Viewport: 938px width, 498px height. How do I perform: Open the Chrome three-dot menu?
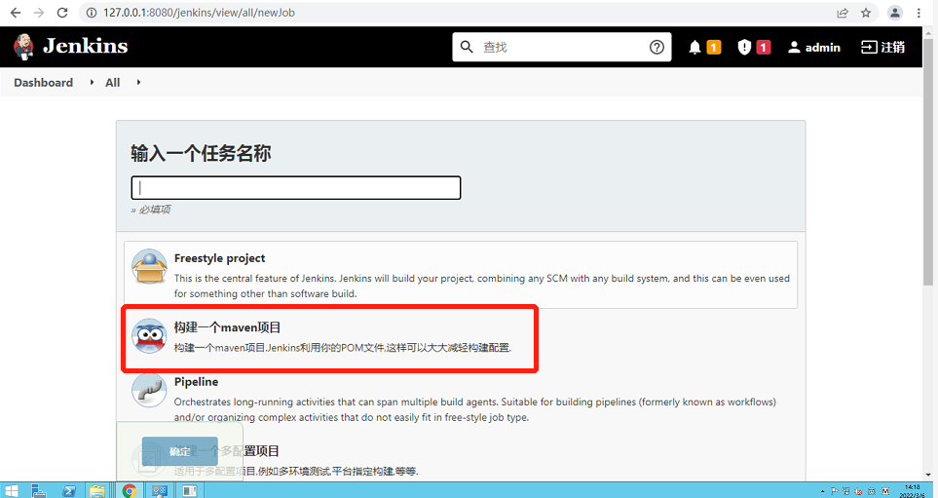tap(919, 13)
